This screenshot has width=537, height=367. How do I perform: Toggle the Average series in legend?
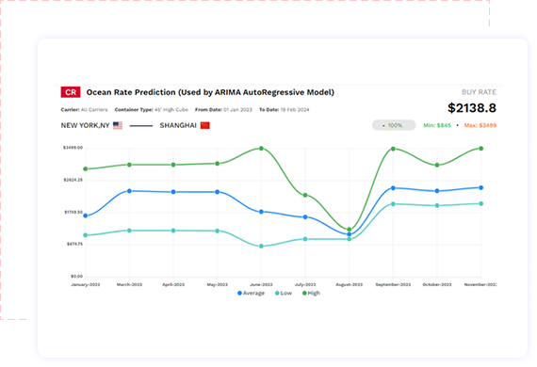click(251, 293)
